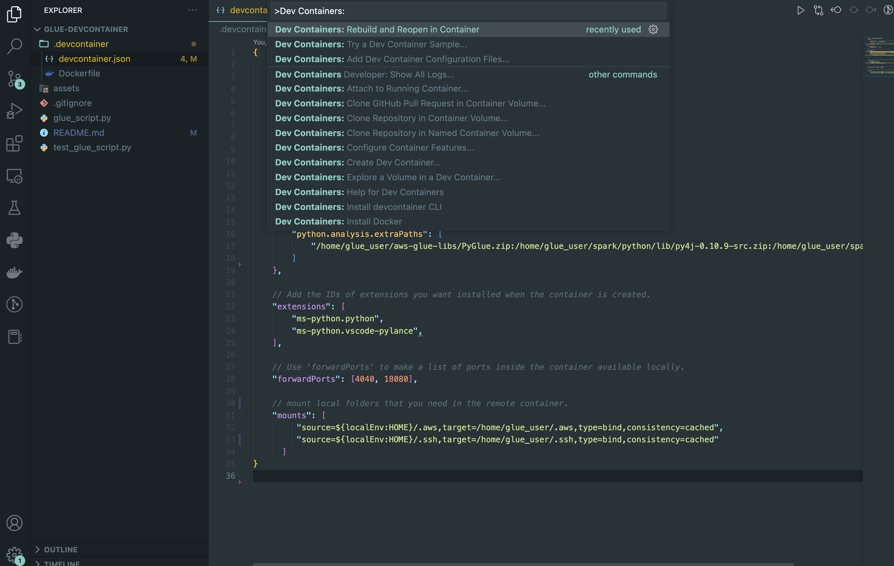Click the command palette input field
894x566 pixels.
pyautogui.click(x=468, y=11)
